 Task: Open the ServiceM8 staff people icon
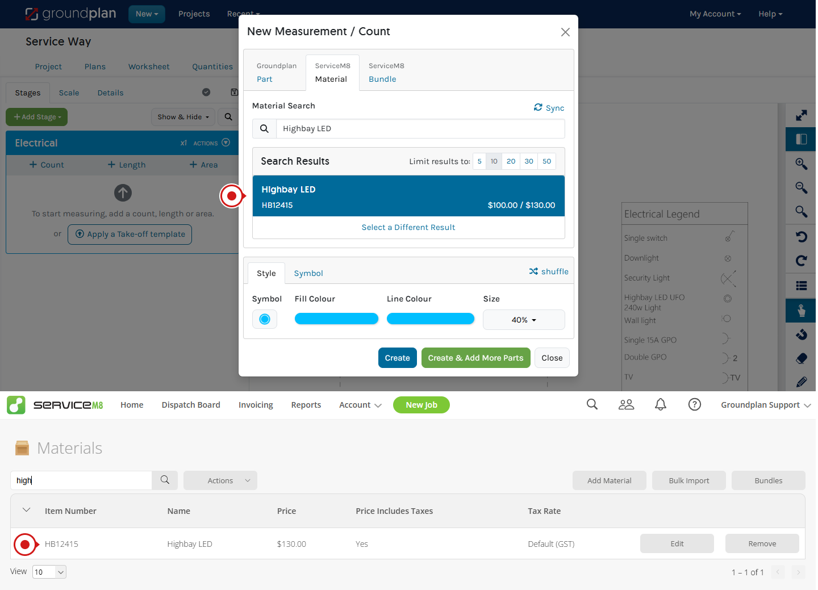pos(626,404)
